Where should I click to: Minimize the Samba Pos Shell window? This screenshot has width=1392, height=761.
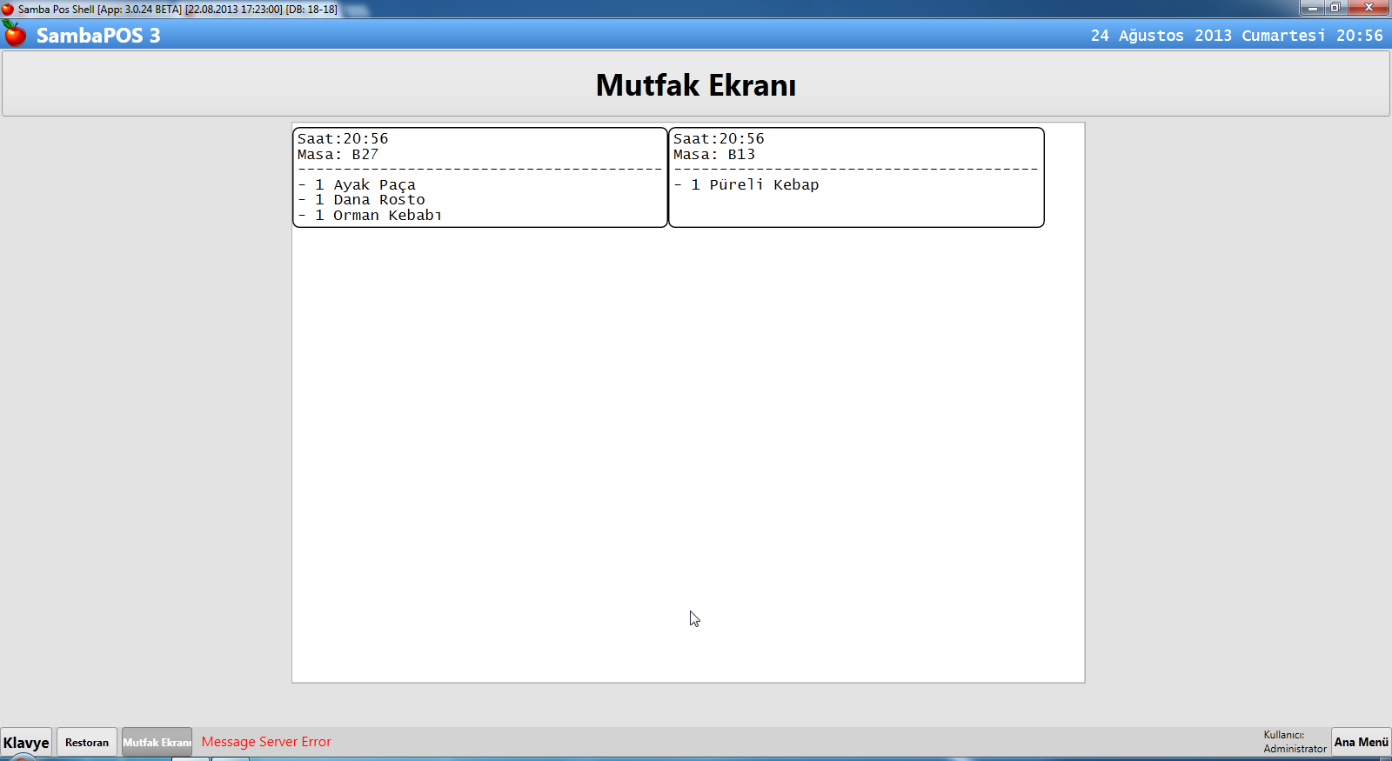point(1312,8)
